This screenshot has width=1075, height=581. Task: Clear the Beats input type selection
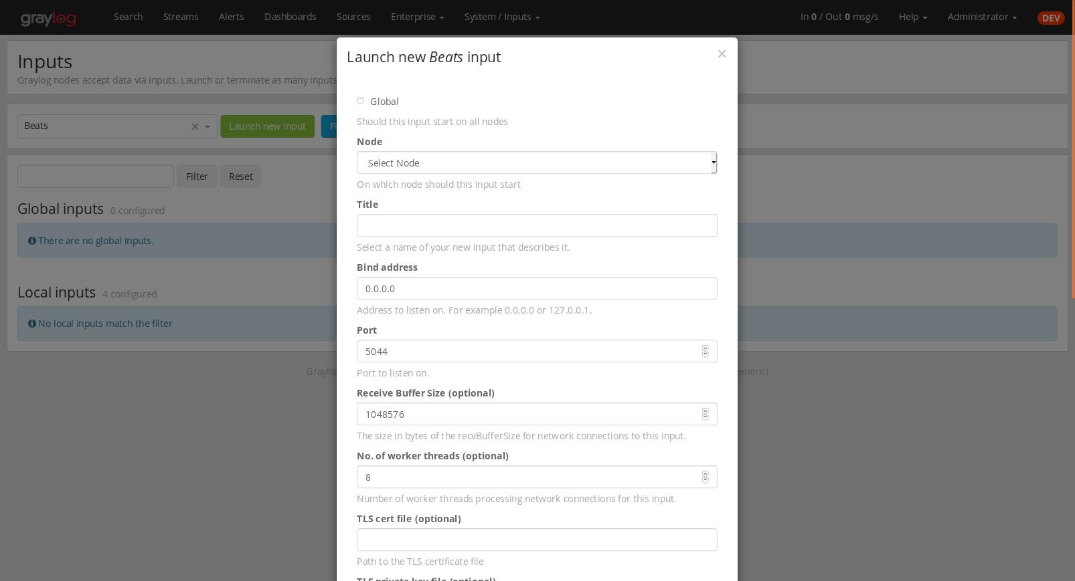[x=195, y=127]
